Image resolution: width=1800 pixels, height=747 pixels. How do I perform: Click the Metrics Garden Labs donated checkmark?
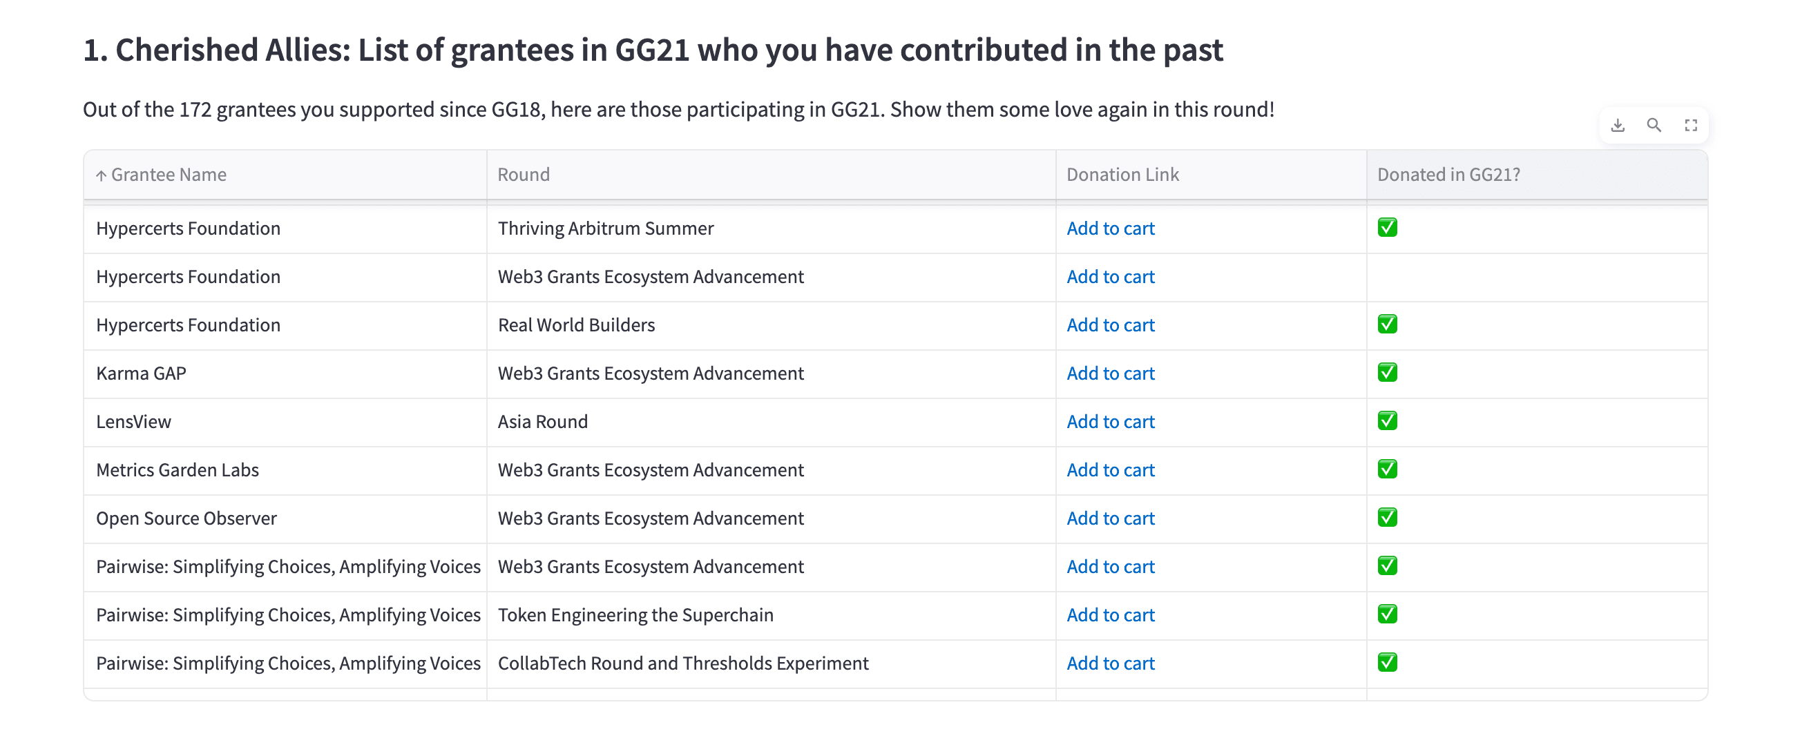pos(1387,469)
